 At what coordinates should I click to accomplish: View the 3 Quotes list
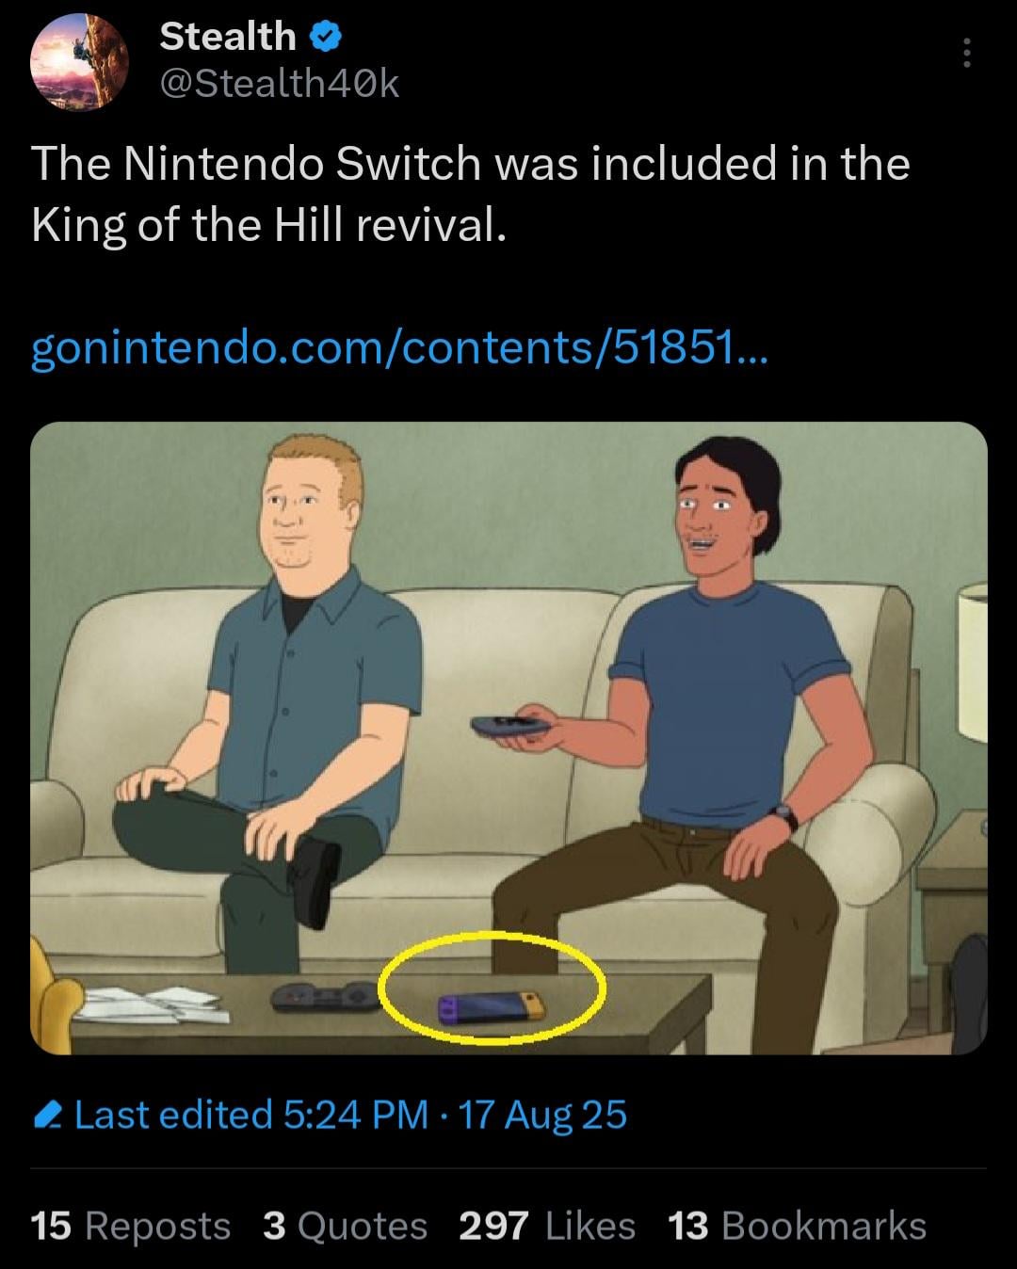pyautogui.click(x=346, y=1226)
